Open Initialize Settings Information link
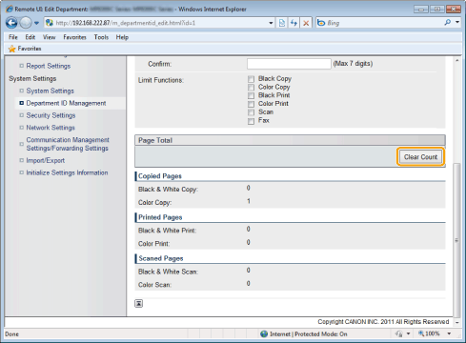466x343 pixels. click(x=67, y=172)
